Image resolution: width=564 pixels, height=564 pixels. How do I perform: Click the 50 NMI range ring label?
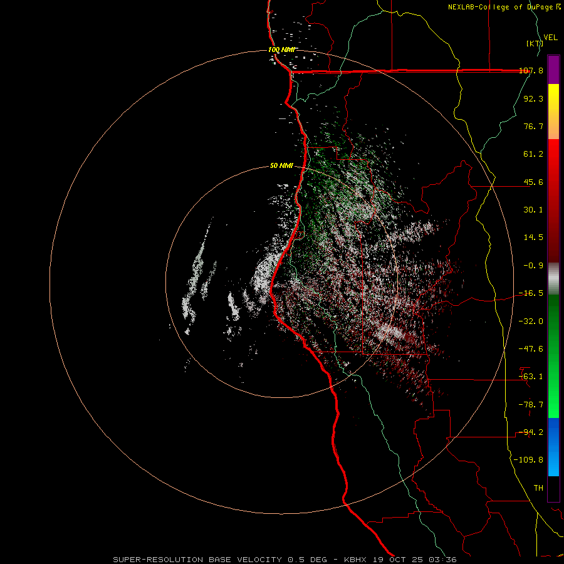pyautogui.click(x=281, y=165)
